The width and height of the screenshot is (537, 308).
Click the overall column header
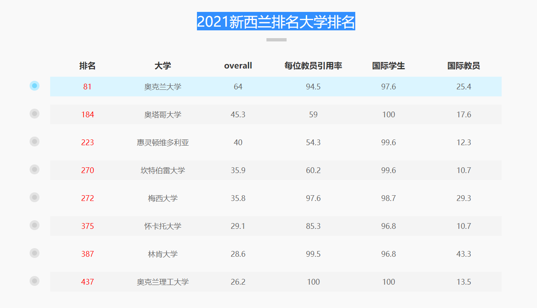click(x=238, y=66)
